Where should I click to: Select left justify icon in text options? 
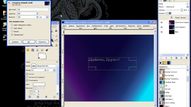35,88
